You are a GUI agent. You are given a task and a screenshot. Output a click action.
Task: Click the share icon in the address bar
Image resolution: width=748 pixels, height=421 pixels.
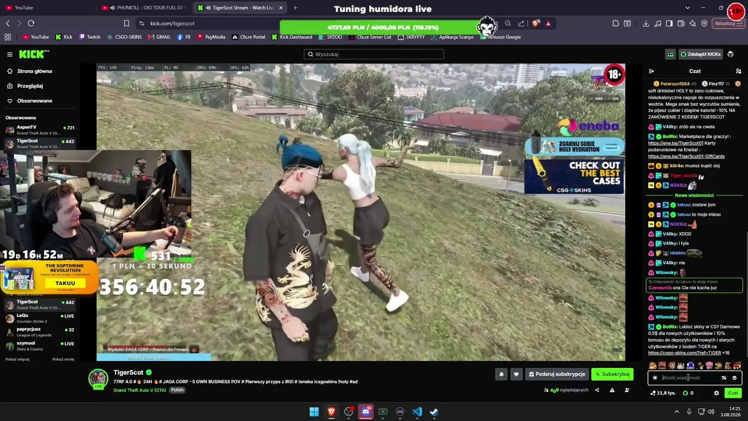520,23
